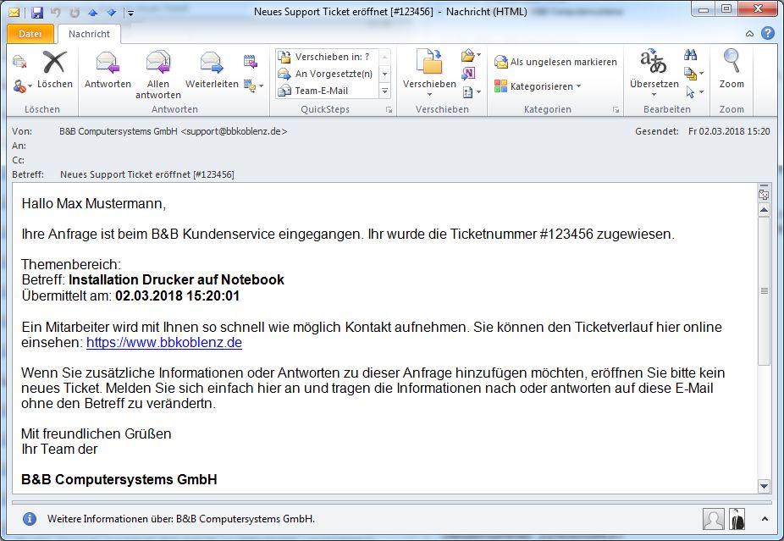The width and height of the screenshot is (784, 541).
Task: Open the Junk E-Mail dropdown
Action: click(x=22, y=86)
